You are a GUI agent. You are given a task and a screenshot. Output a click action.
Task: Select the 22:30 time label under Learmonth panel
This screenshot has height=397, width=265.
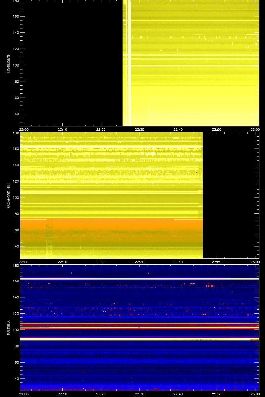click(x=139, y=129)
